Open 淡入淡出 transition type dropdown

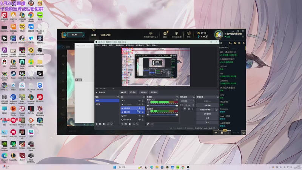187,101
